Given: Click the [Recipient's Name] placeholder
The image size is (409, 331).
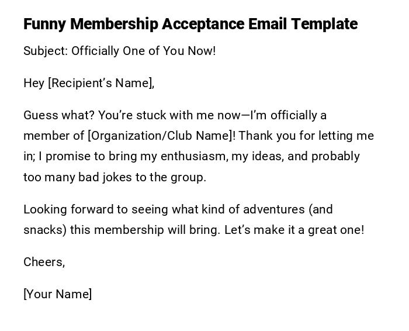Looking at the screenshot, I should coord(100,83).
